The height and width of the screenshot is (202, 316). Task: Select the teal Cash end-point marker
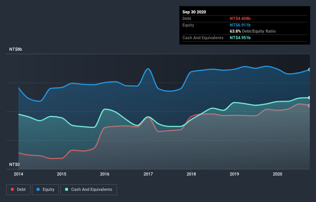[x=309, y=98]
